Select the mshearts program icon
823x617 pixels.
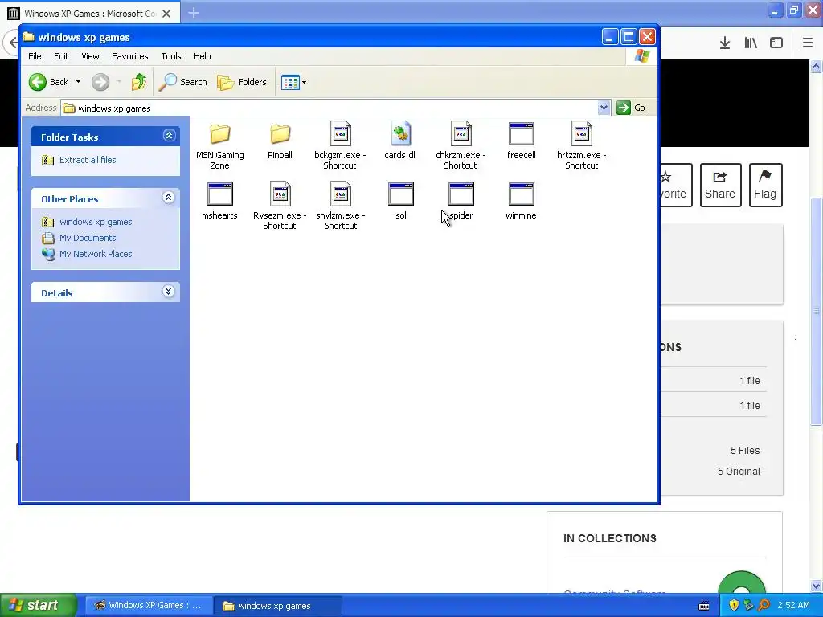click(x=220, y=194)
